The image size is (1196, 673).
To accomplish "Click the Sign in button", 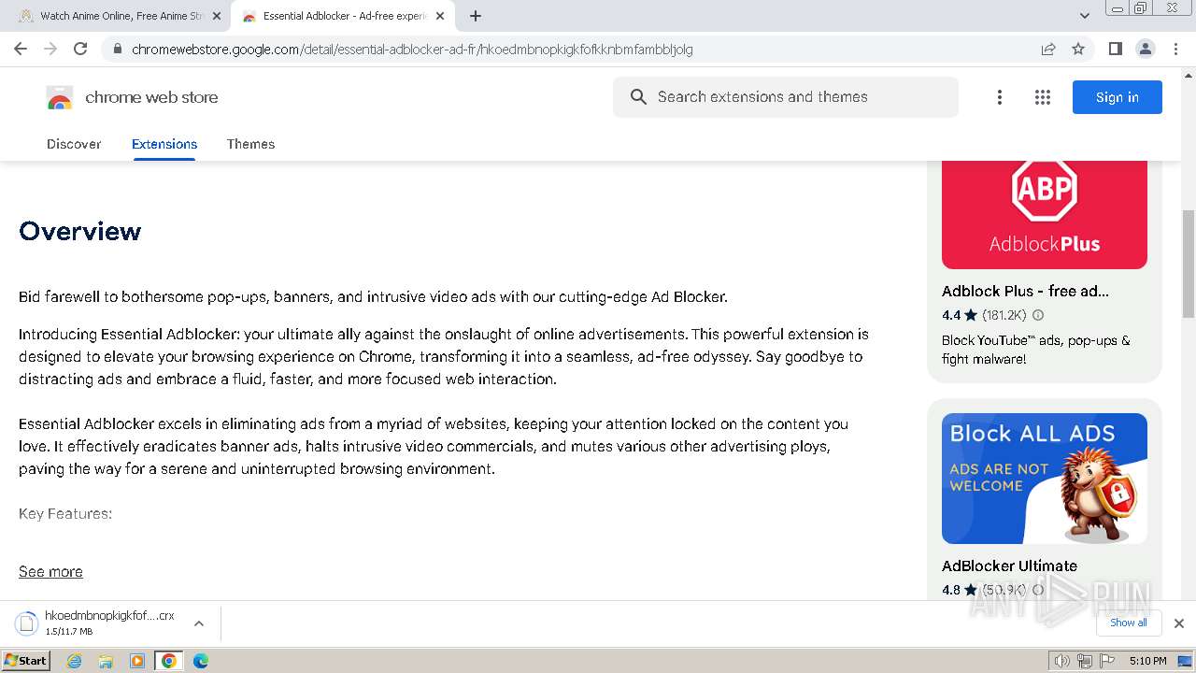I will click(x=1117, y=97).
